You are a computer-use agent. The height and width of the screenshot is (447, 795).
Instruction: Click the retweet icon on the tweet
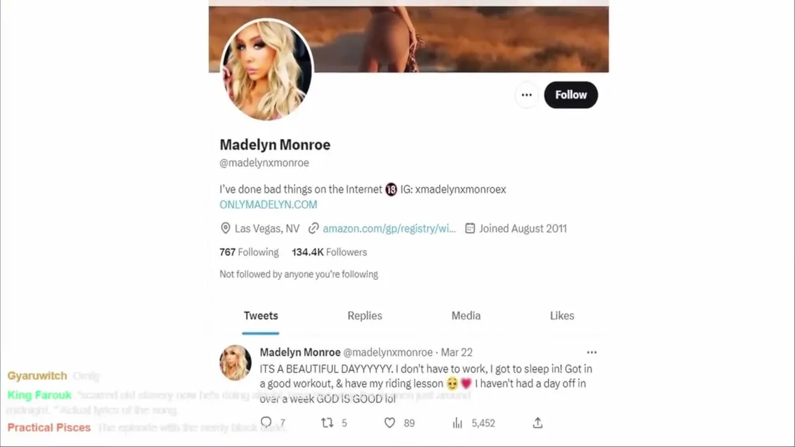pyautogui.click(x=327, y=423)
